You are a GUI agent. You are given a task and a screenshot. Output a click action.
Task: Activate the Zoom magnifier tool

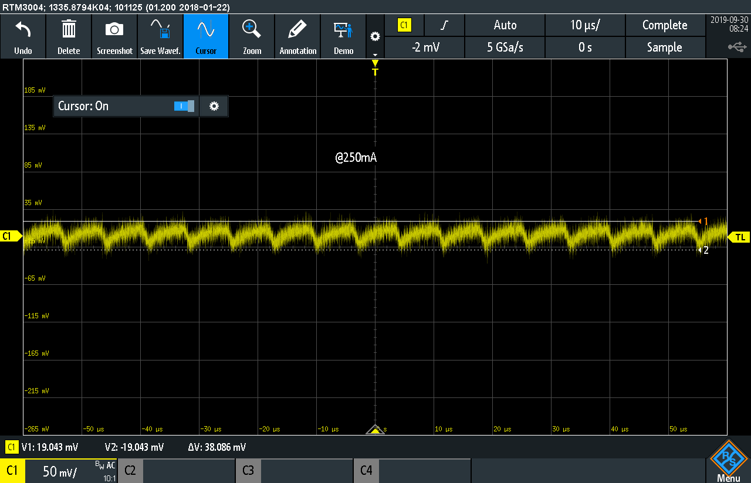coord(252,36)
